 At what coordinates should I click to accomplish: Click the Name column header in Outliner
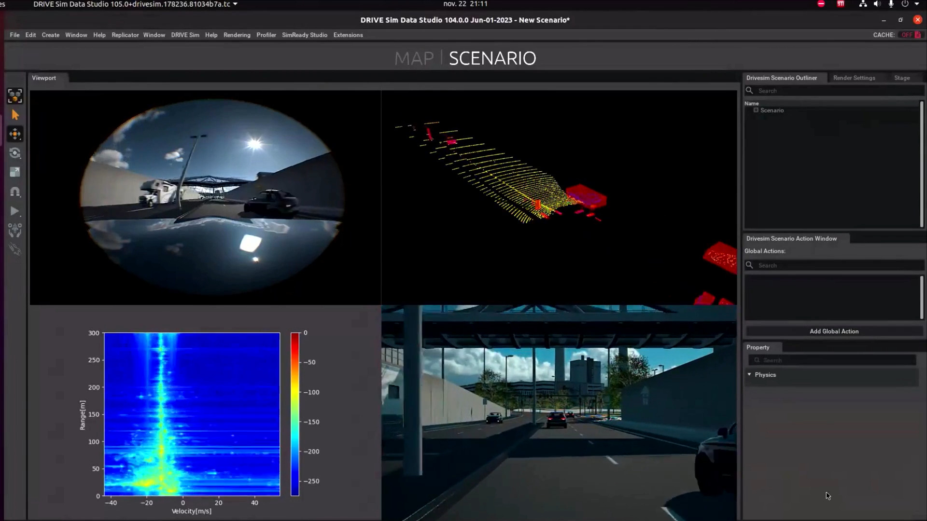tap(751, 103)
